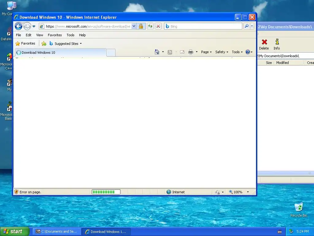Expand the Print dropdown arrow

tap(197, 52)
